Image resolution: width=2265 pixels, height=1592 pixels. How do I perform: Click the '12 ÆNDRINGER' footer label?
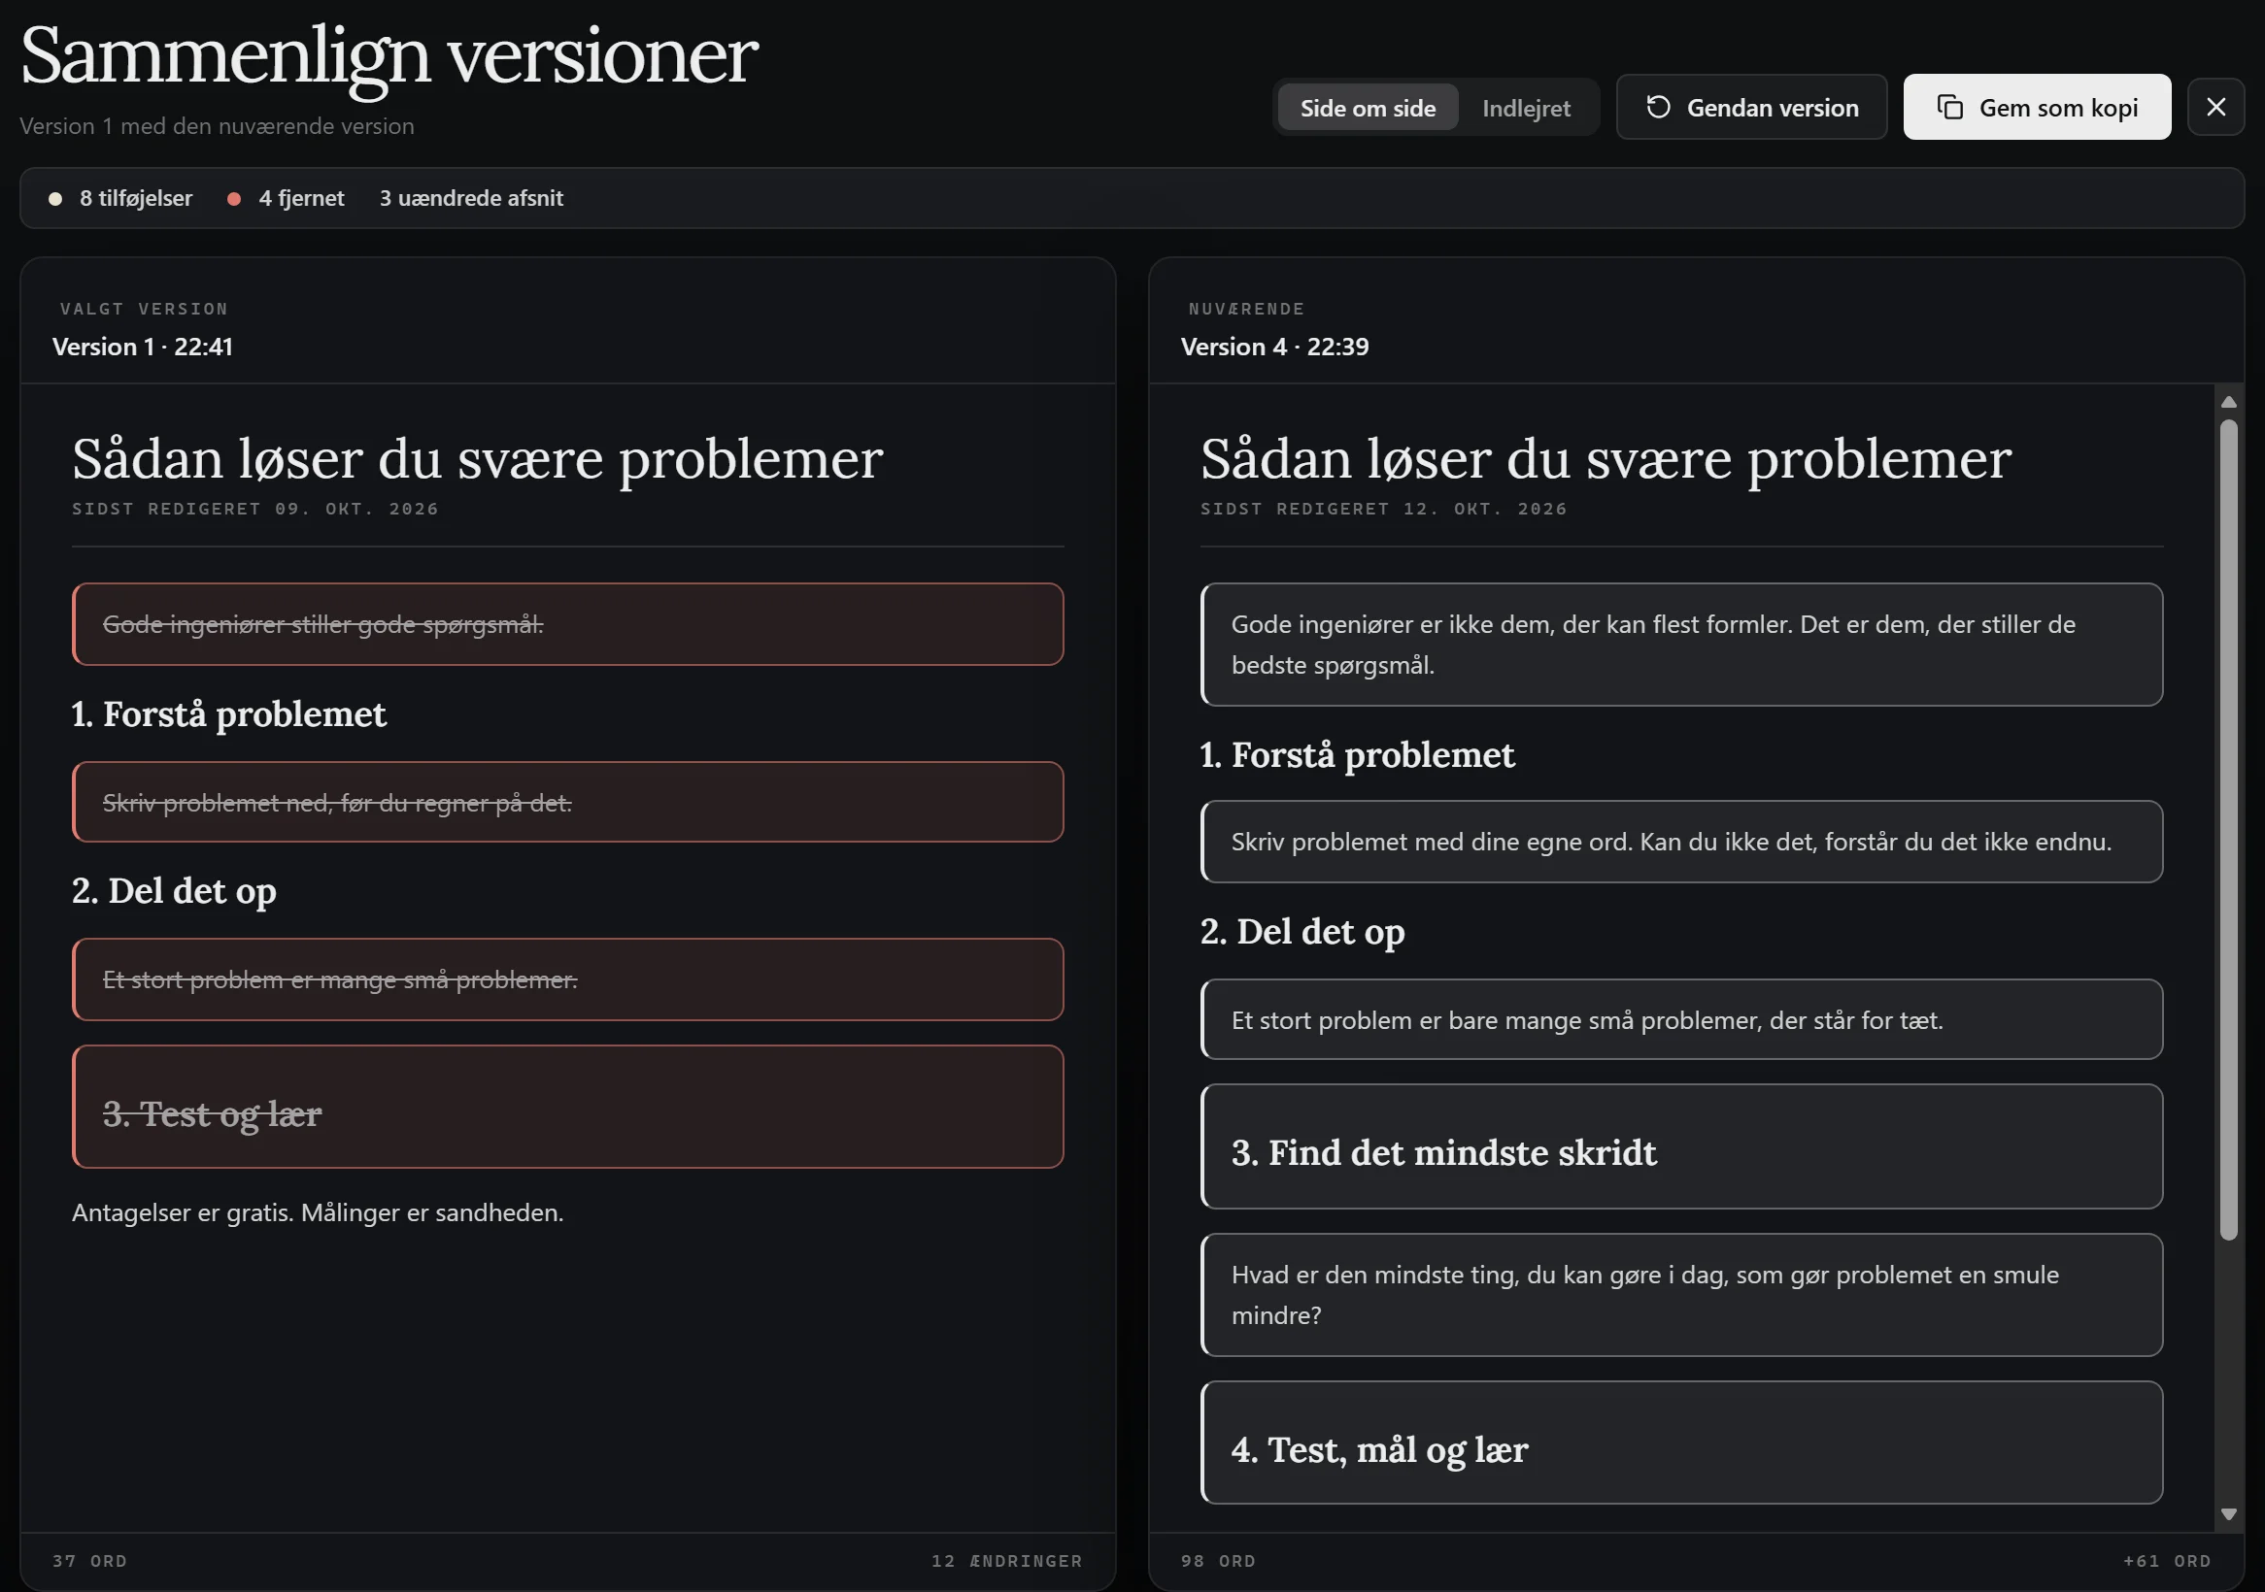tap(1007, 1561)
